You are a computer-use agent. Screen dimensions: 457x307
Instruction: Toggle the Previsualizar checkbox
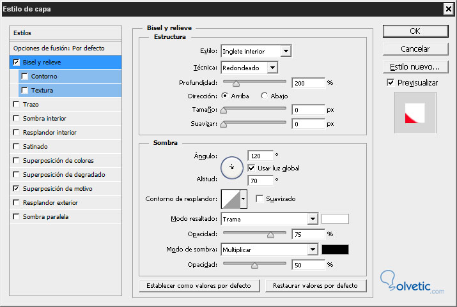pos(391,82)
